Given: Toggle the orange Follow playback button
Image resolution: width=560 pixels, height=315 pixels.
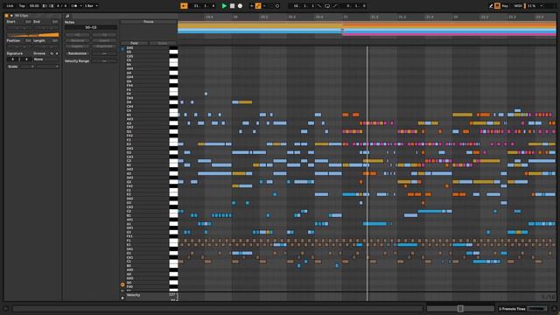Looking at the screenshot, I should 184,6.
